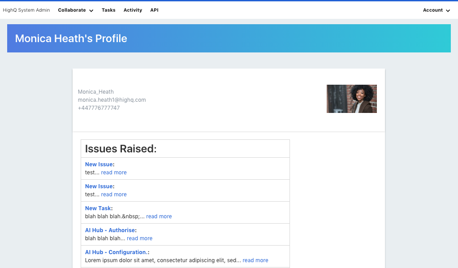This screenshot has width=458, height=268.
Task: Expand the Account dropdown menu
Action: [x=436, y=10]
